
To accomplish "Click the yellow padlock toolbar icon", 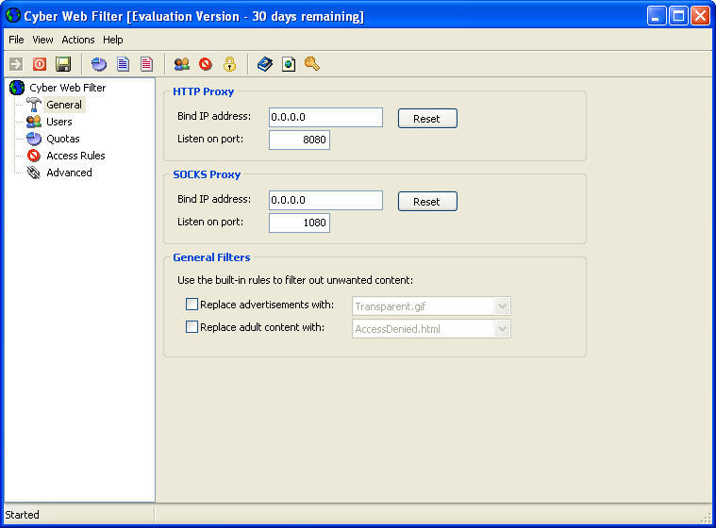I will tap(229, 64).
